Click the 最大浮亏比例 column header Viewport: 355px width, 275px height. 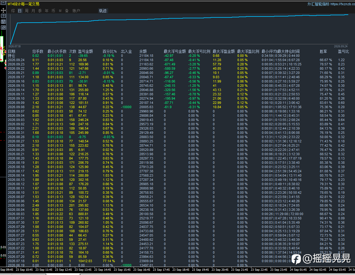point(199,51)
